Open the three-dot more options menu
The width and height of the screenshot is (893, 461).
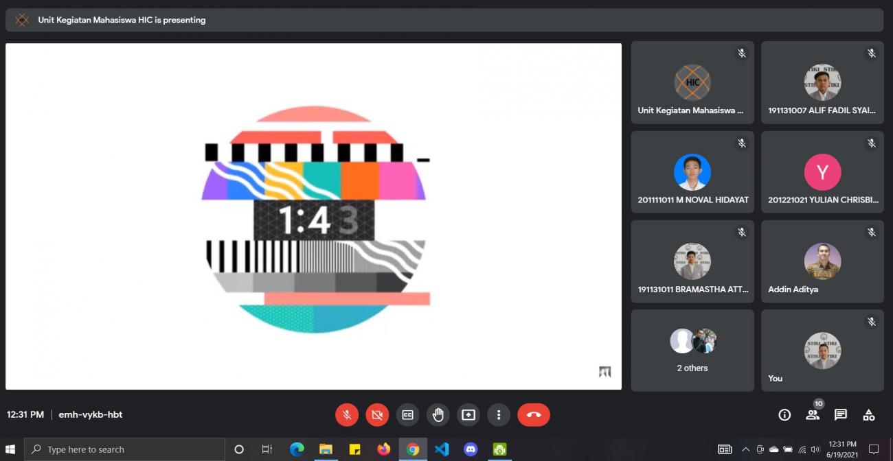[498, 414]
